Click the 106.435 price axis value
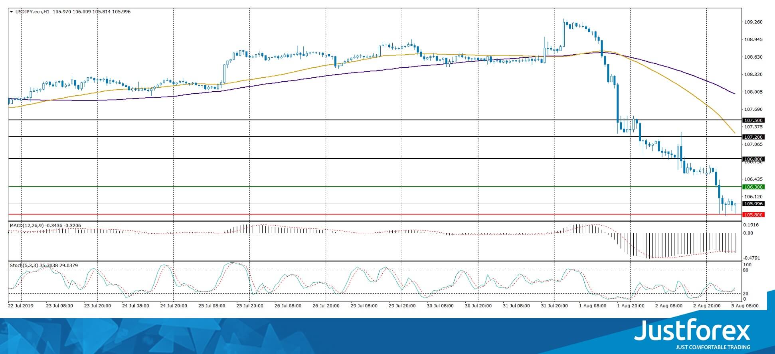This screenshot has width=775, height=354. pos(754,179)
